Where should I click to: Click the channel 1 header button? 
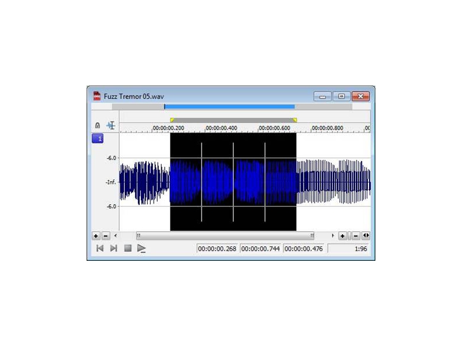point(98,139)
